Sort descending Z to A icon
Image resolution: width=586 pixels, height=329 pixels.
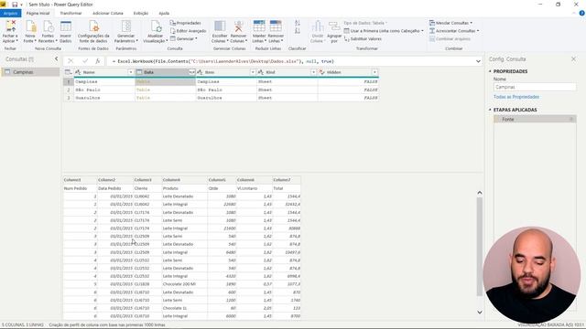point(297,31)
